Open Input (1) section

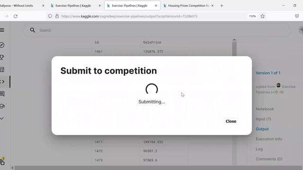click(x=263, y=119)
